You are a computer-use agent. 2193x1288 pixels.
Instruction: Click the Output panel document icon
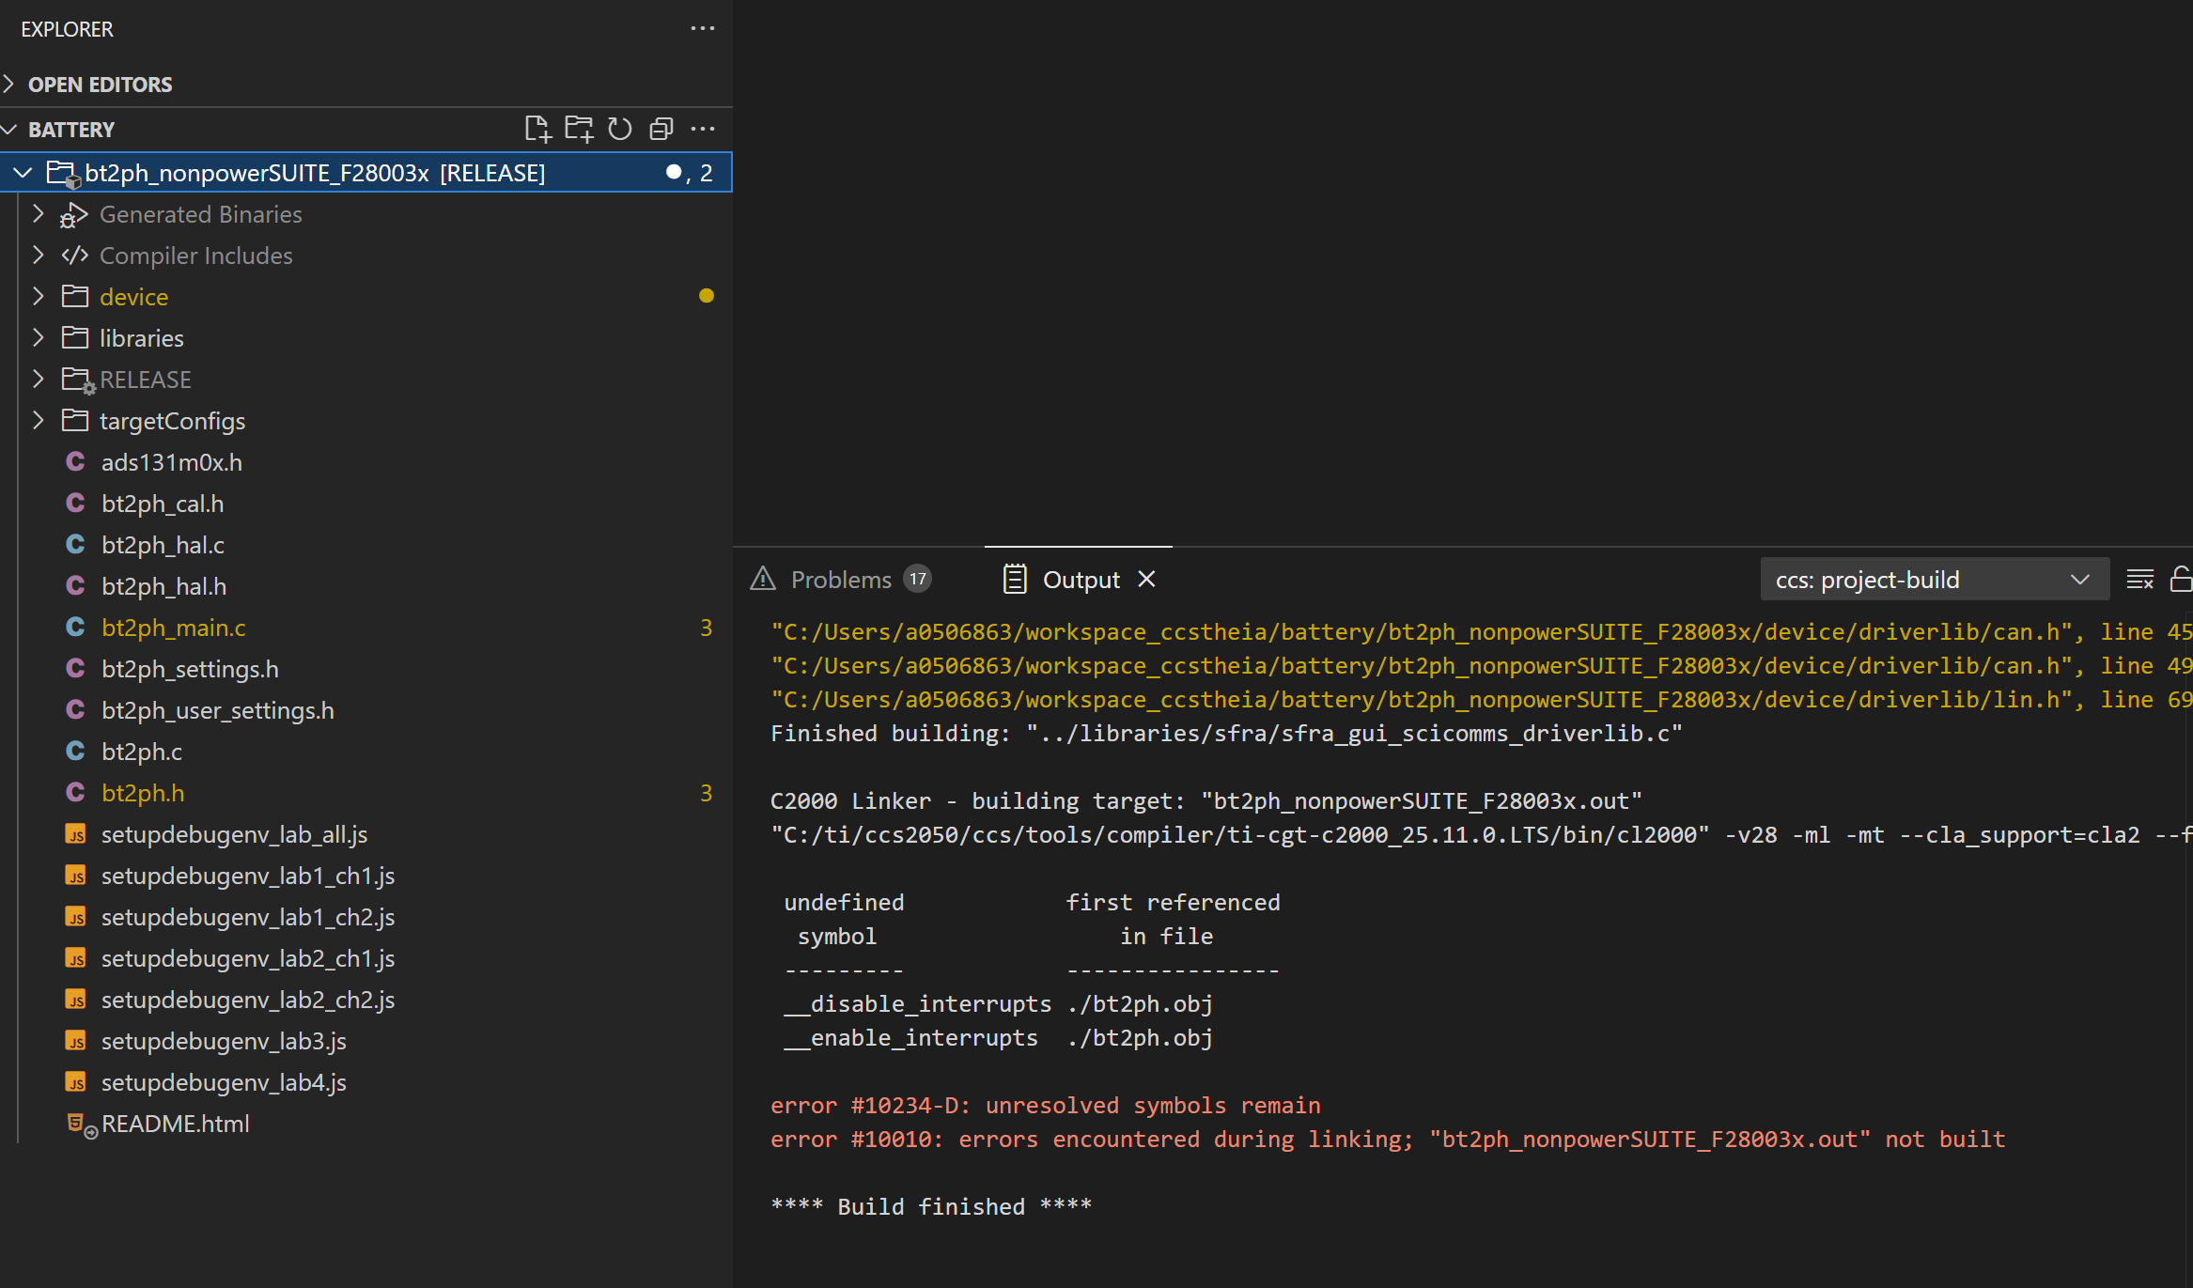tap(1015, 579)
